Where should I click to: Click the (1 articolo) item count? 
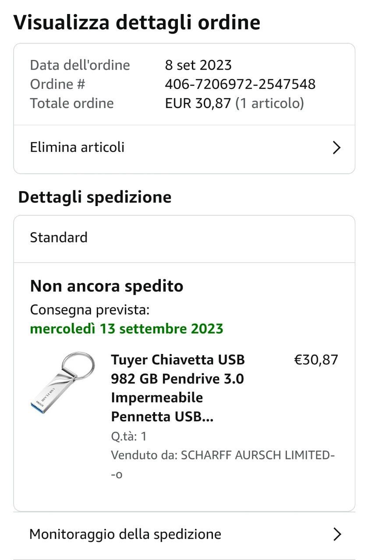[269, 103]
